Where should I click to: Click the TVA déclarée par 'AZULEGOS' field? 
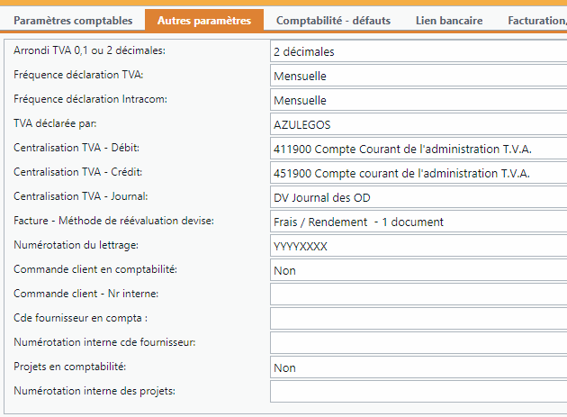418,124
